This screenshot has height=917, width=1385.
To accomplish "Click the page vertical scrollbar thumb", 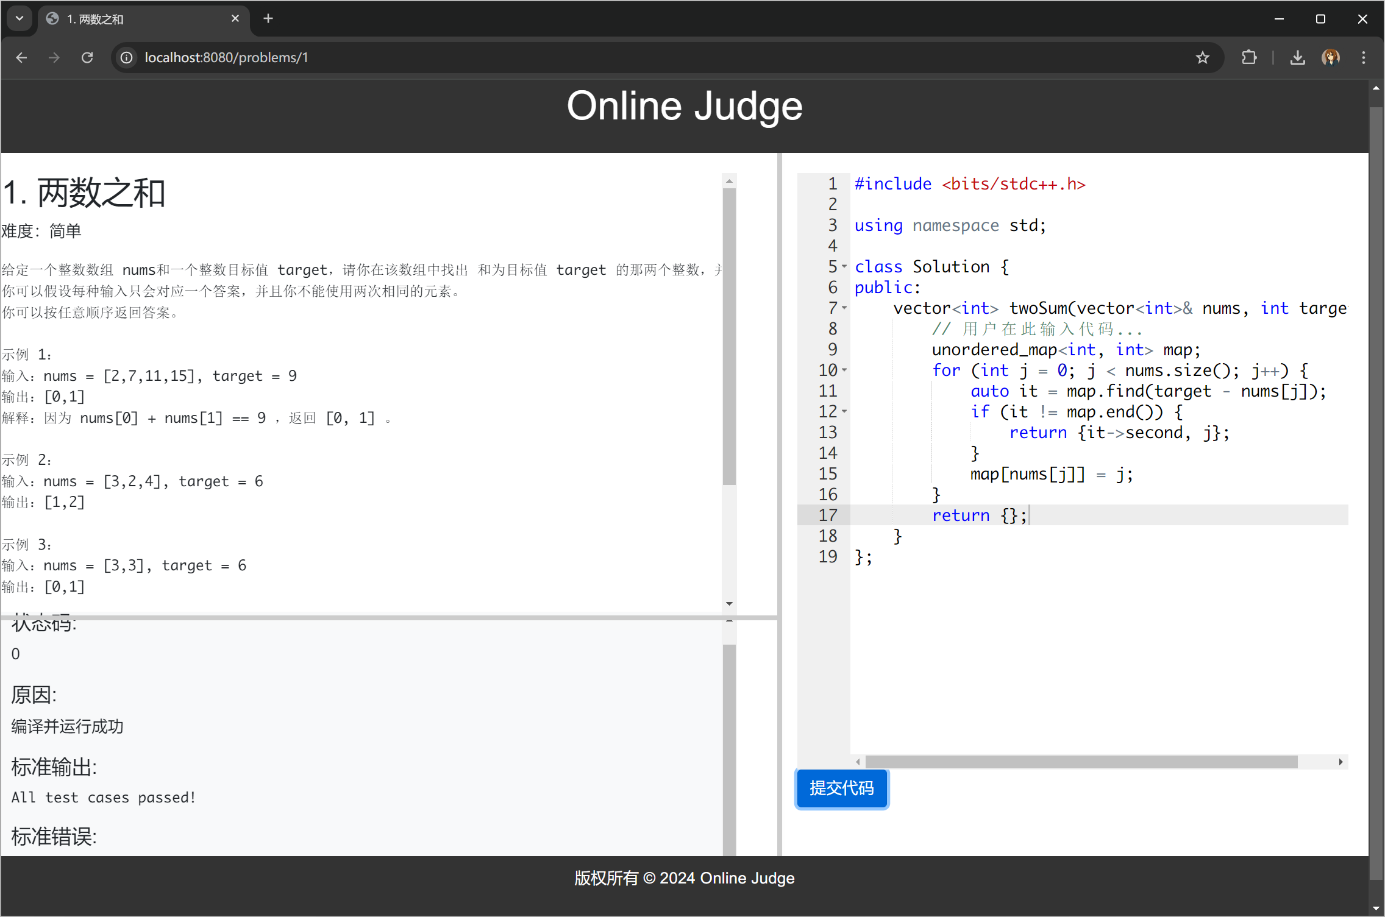I will point(1376,493).
